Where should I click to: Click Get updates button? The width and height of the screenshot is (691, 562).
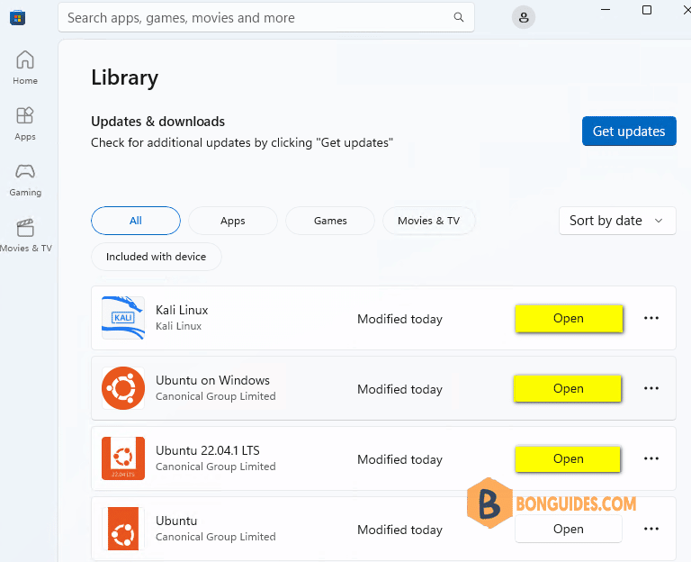(629, 131)
